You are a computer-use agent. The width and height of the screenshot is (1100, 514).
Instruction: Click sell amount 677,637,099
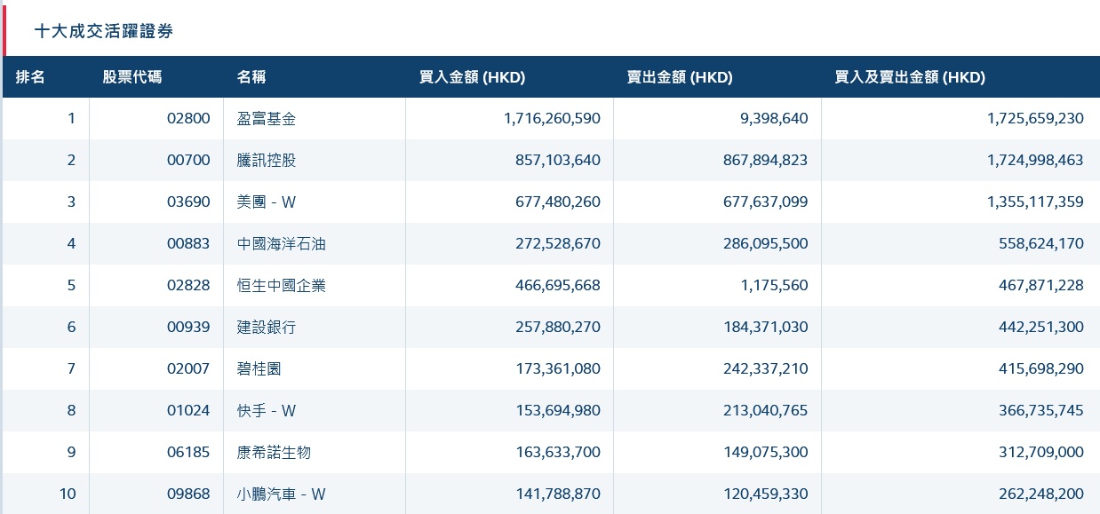pyautogui.click(x=766, y=202)
